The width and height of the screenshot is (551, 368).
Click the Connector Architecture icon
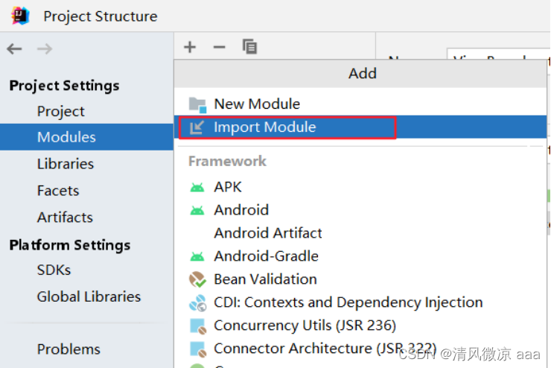pyautogui.click(x=197, y=349)
